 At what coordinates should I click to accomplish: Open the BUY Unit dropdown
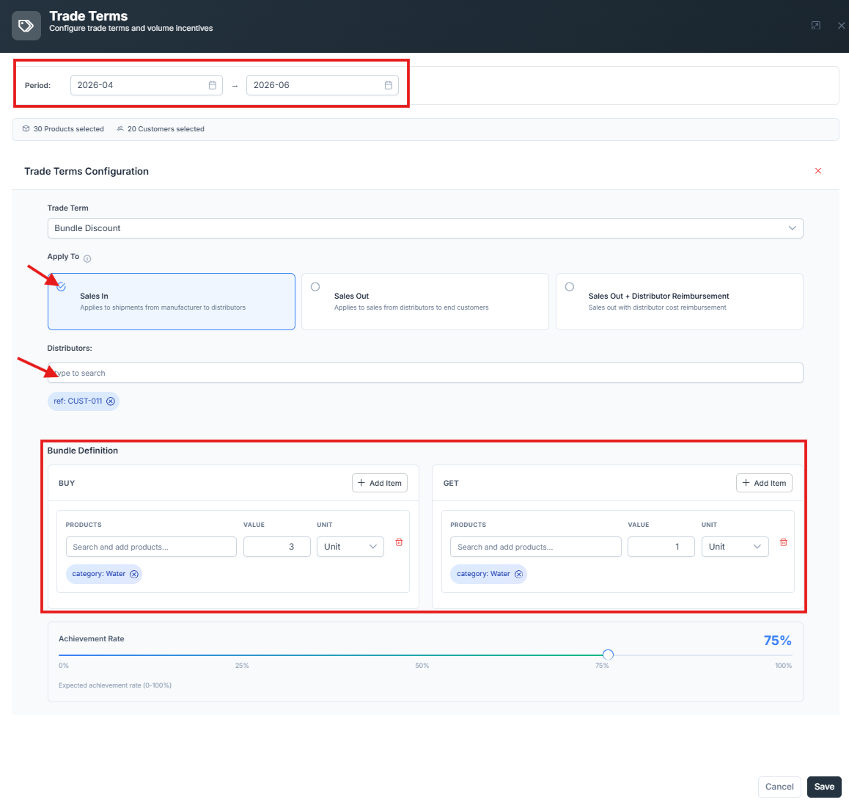click(x=350, y=547)
